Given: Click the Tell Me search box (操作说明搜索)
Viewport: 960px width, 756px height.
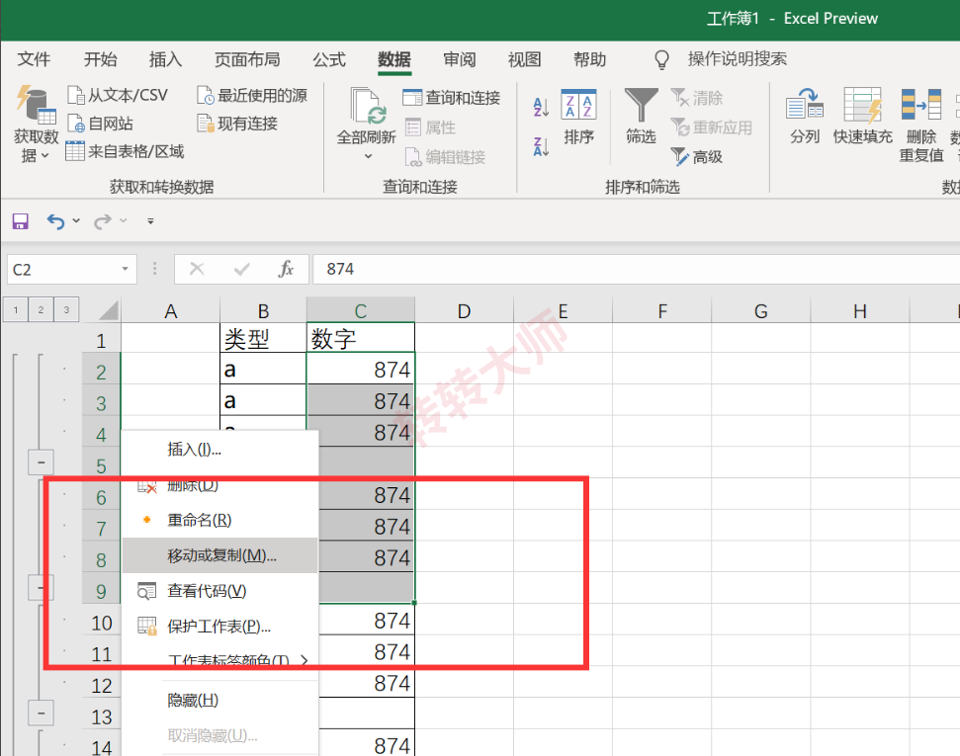Looking at the screenshot, I should tap(738, 59).
